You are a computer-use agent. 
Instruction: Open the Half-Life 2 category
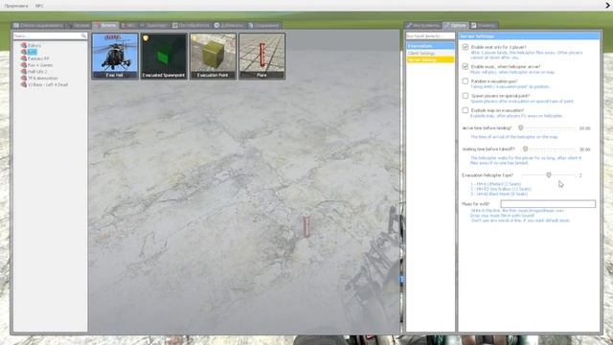37,72
